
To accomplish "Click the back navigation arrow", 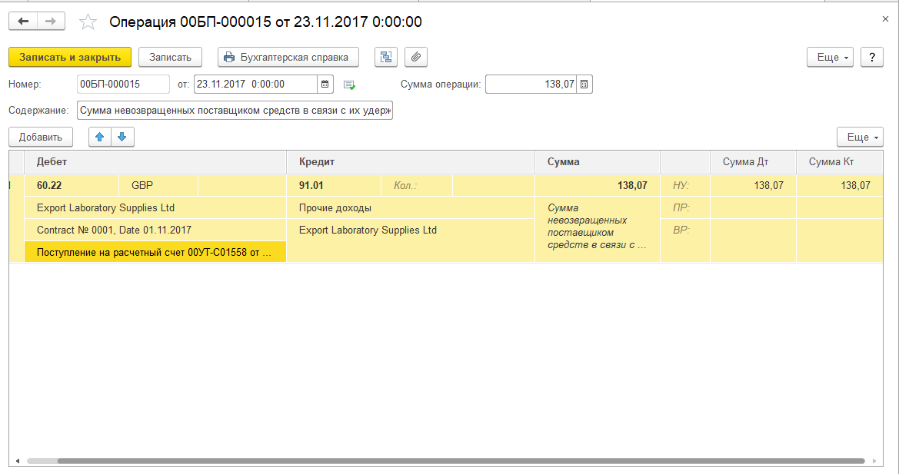I will pos(23,22).
